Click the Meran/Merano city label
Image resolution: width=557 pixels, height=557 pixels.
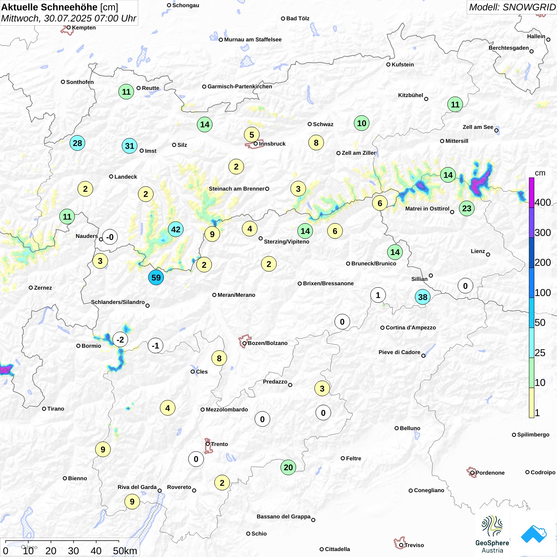pos(236,295)
